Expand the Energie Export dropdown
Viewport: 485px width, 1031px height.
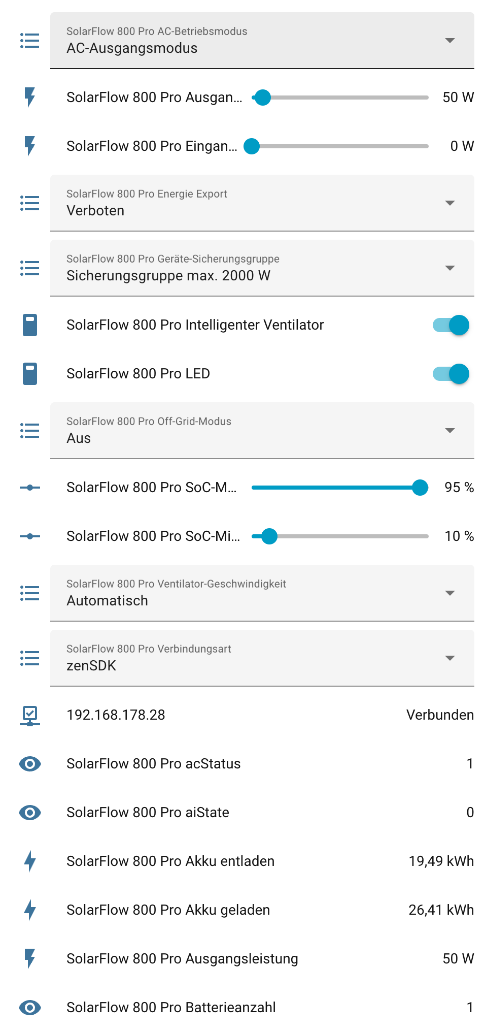(x=262, y=203)
